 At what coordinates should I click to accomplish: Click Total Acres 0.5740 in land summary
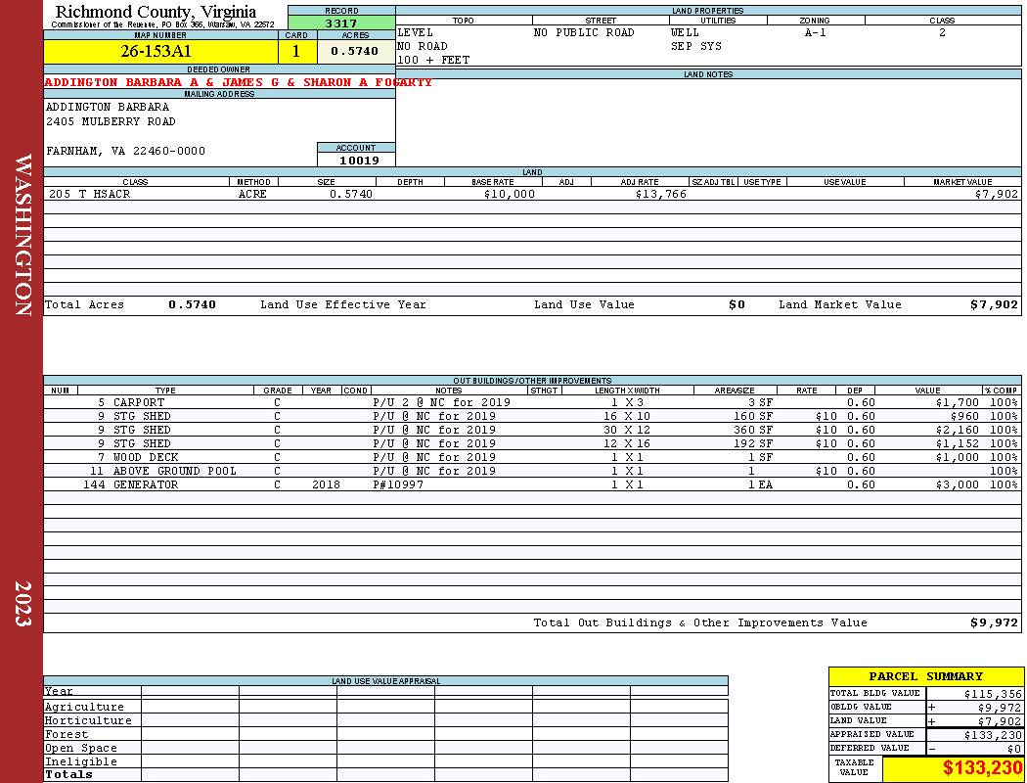click(192, 304)
